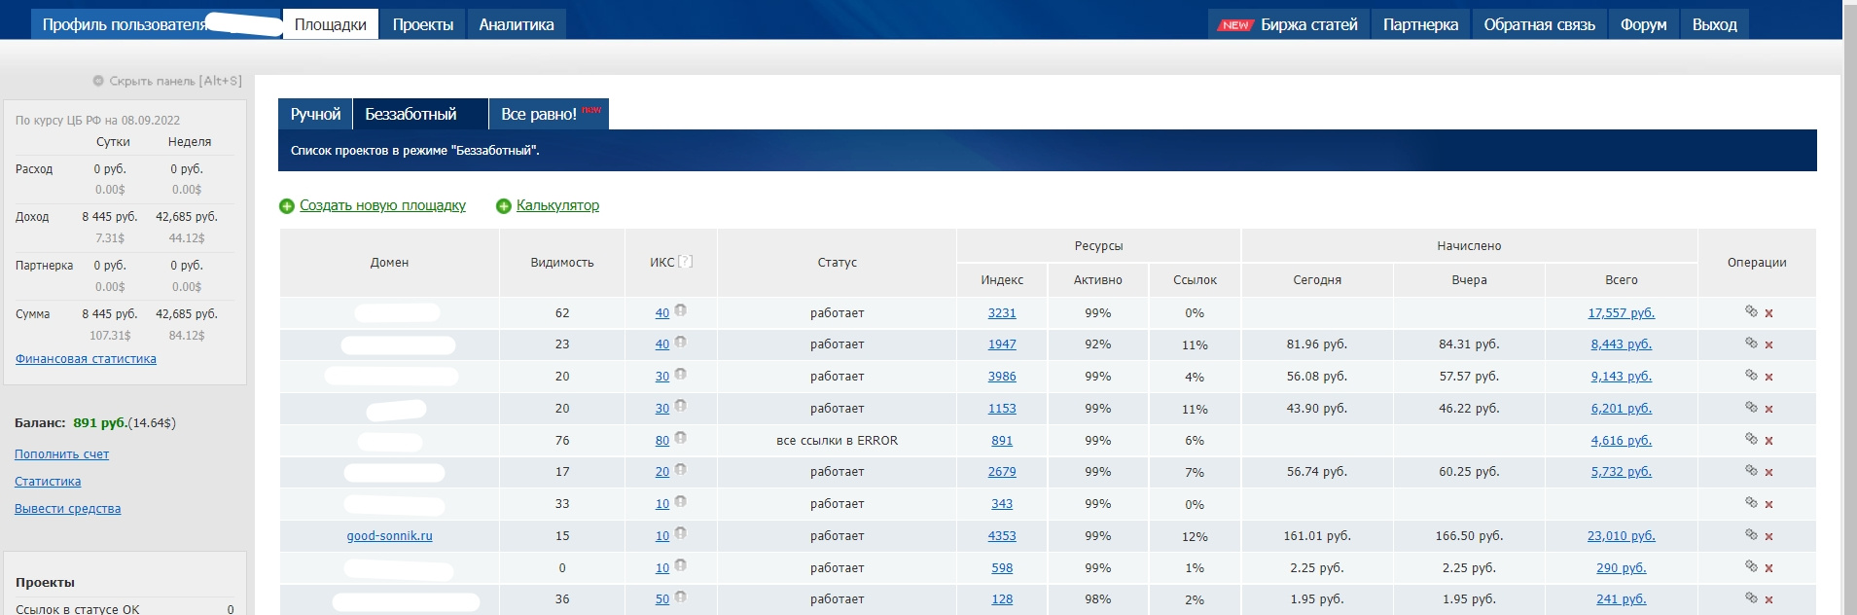The image size is (1857, 615).
Task: Click the links icon in the 17,557 руб. row
Action: (x=1751, y=311)
